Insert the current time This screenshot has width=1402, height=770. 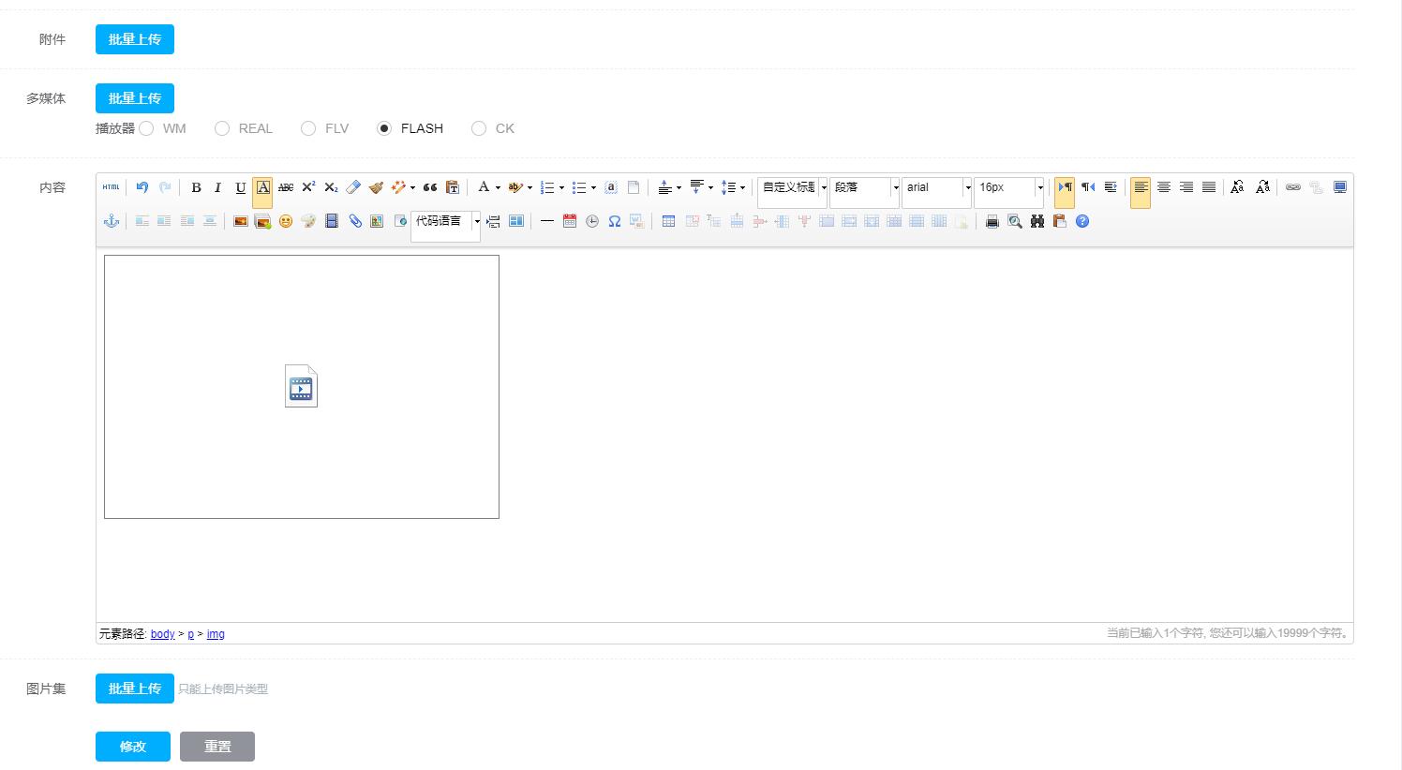(x=592, y=221)
